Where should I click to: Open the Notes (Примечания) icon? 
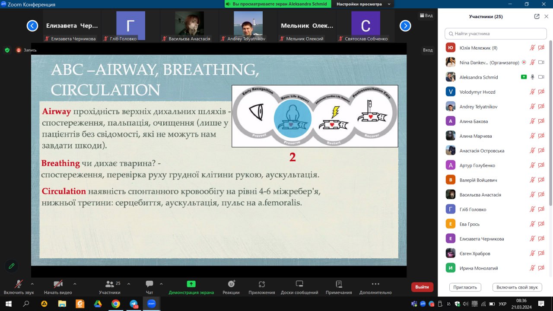pos(339,284)
